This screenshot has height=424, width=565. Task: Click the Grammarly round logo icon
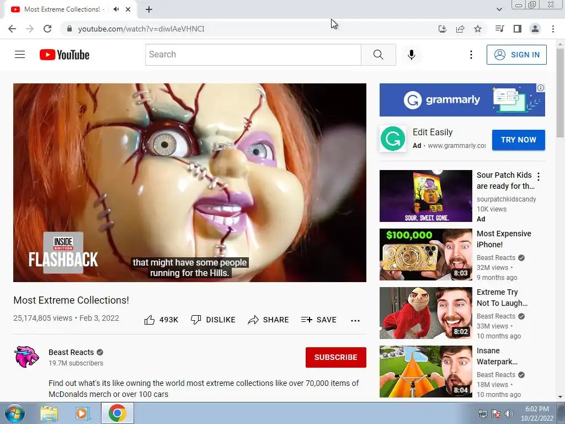(393, 139)
